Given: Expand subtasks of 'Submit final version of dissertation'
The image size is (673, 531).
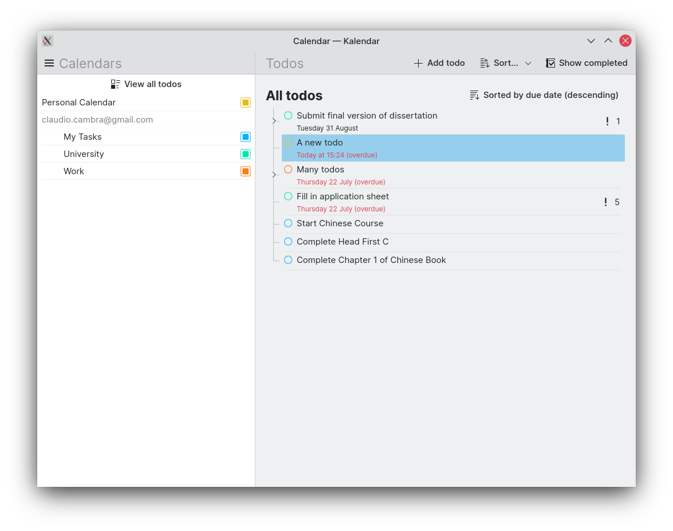Looking at the screenshot, I should 274,121.
